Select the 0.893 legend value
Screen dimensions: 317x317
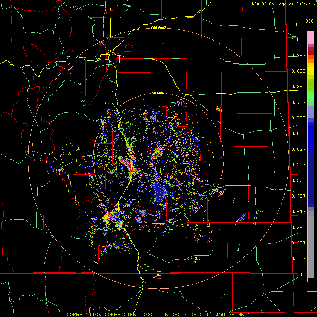[x=298, y=71]
